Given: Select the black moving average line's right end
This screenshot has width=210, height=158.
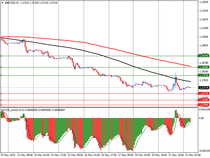Looking at the screenshot, I should (190, 82).
